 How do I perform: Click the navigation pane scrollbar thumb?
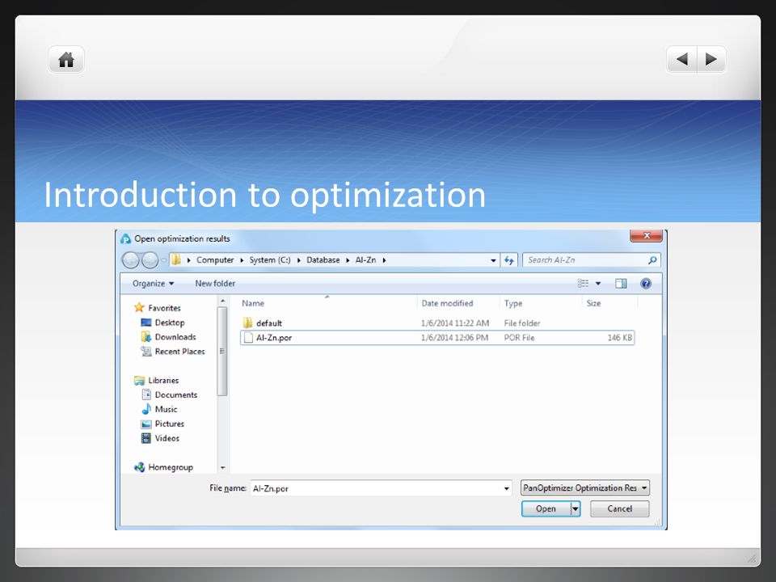pos(222,352)
